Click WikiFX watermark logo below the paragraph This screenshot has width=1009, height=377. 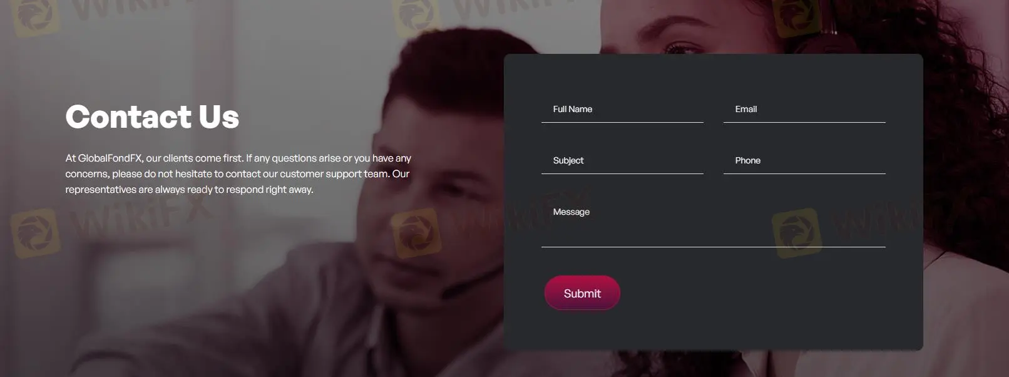(x=35, y=233)
